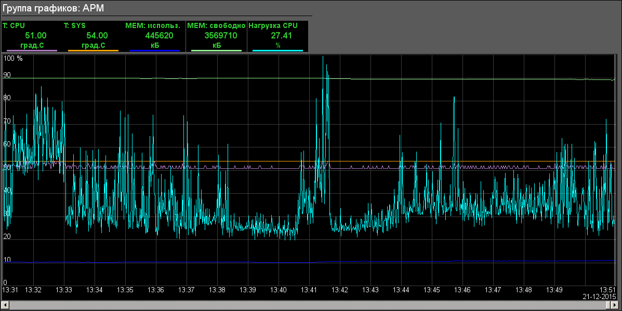622x311 pixels.
Task: Select the Нагрузка CPU legend label
Action: (273, 25)
